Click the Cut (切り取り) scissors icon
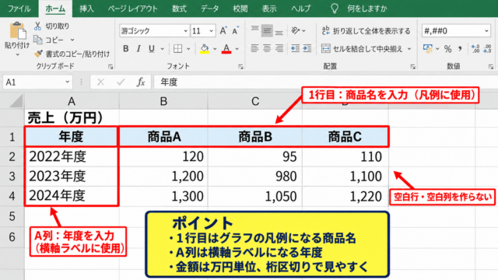 tap(38, 26)
